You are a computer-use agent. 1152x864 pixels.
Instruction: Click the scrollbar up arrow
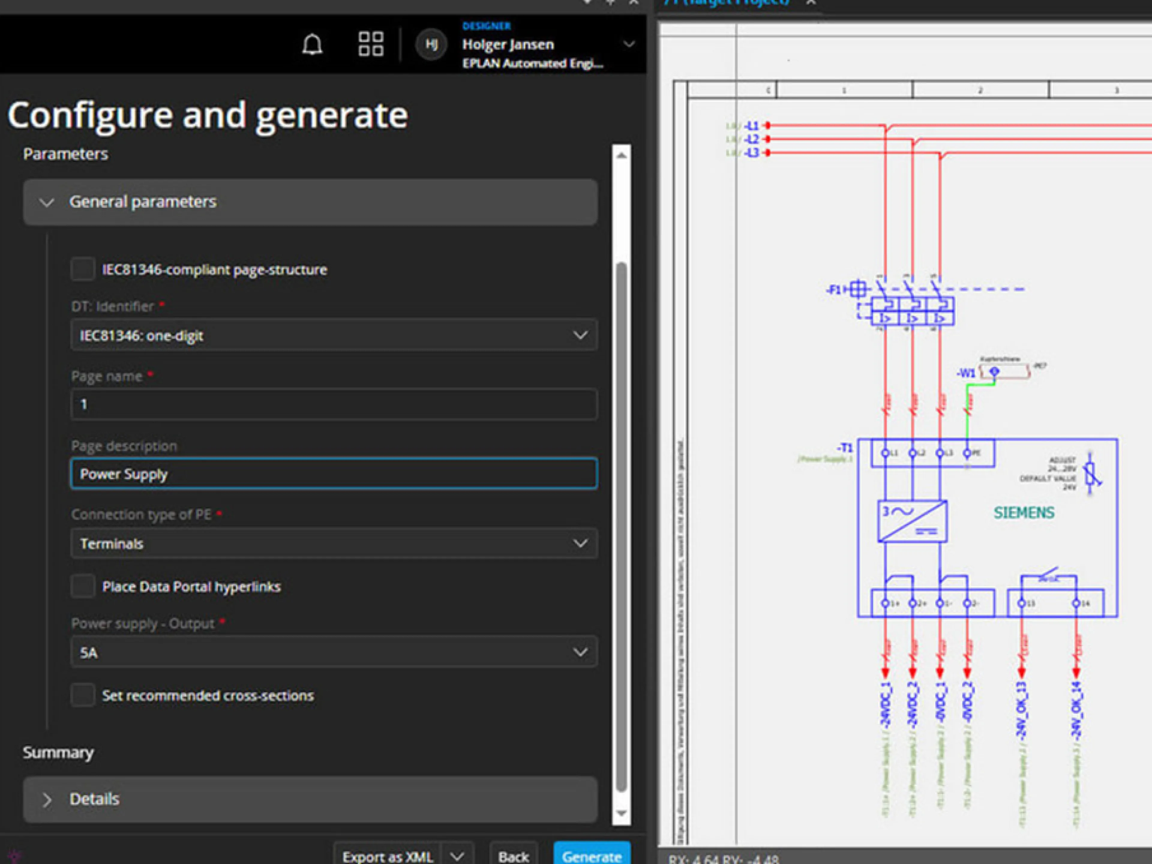tap(621, 155)
